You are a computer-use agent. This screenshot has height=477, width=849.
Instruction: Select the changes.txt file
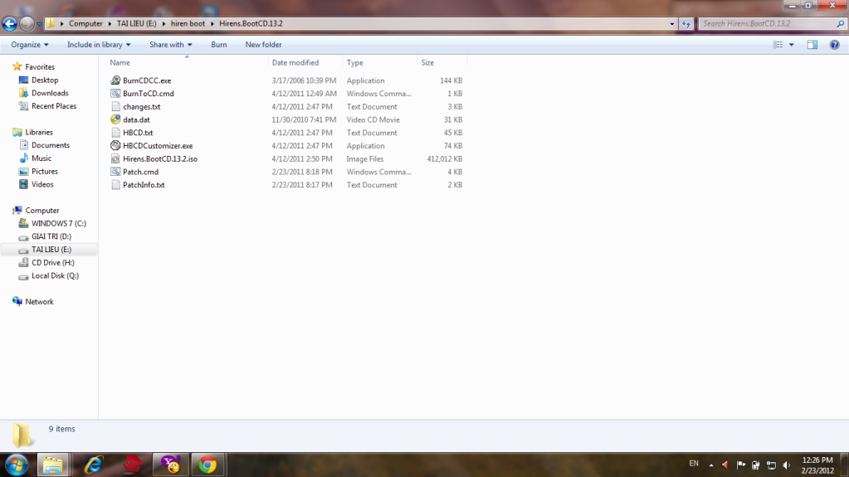click(x=141, y=107)
